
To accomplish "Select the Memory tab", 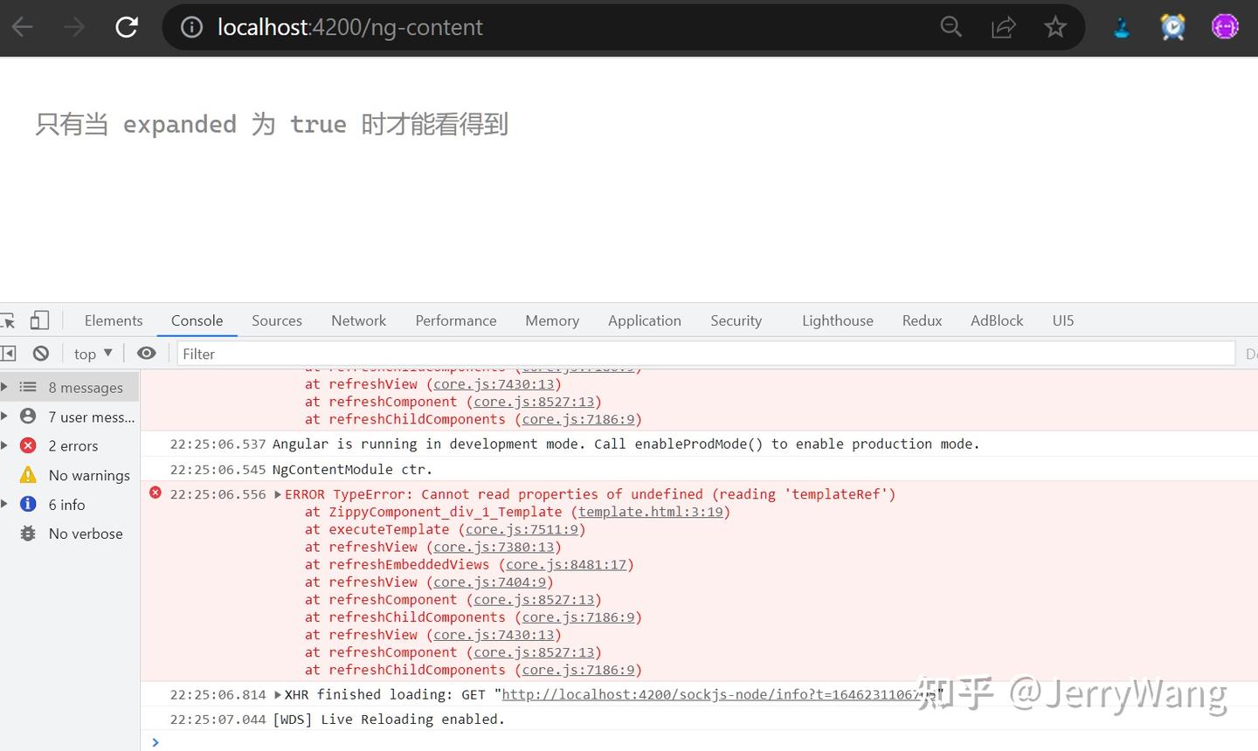I will tap(552, 320).
